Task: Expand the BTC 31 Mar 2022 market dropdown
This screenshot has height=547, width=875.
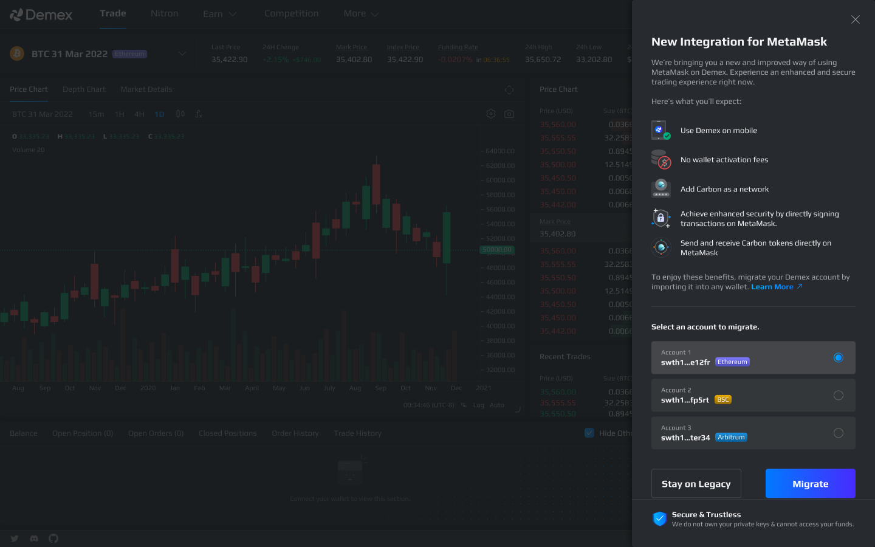Action: pos(182,54)
